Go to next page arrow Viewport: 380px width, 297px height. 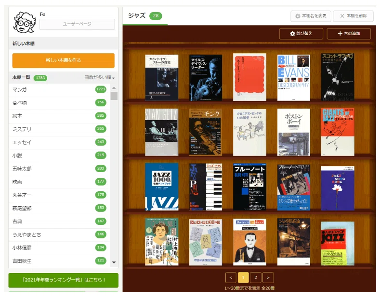[268, 278]
